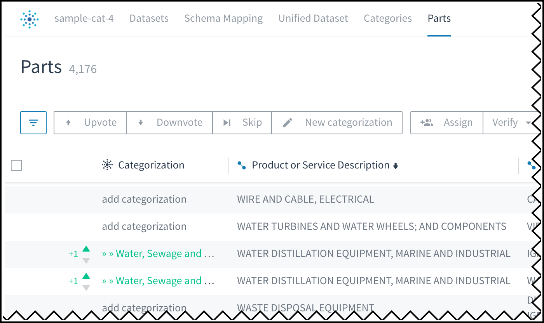
Task: Click the Skip button
Action: pos(242,123)
